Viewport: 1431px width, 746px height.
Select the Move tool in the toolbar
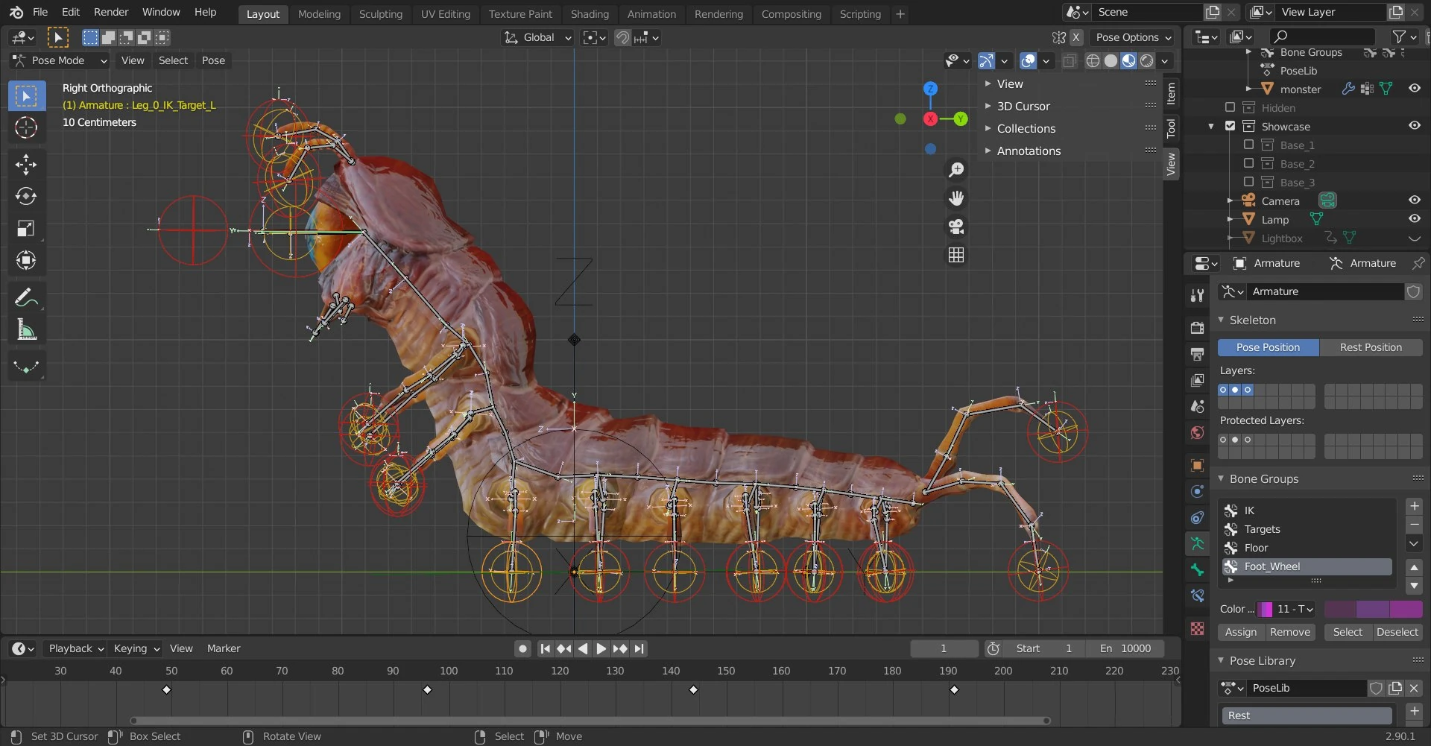tap(27, 164)
